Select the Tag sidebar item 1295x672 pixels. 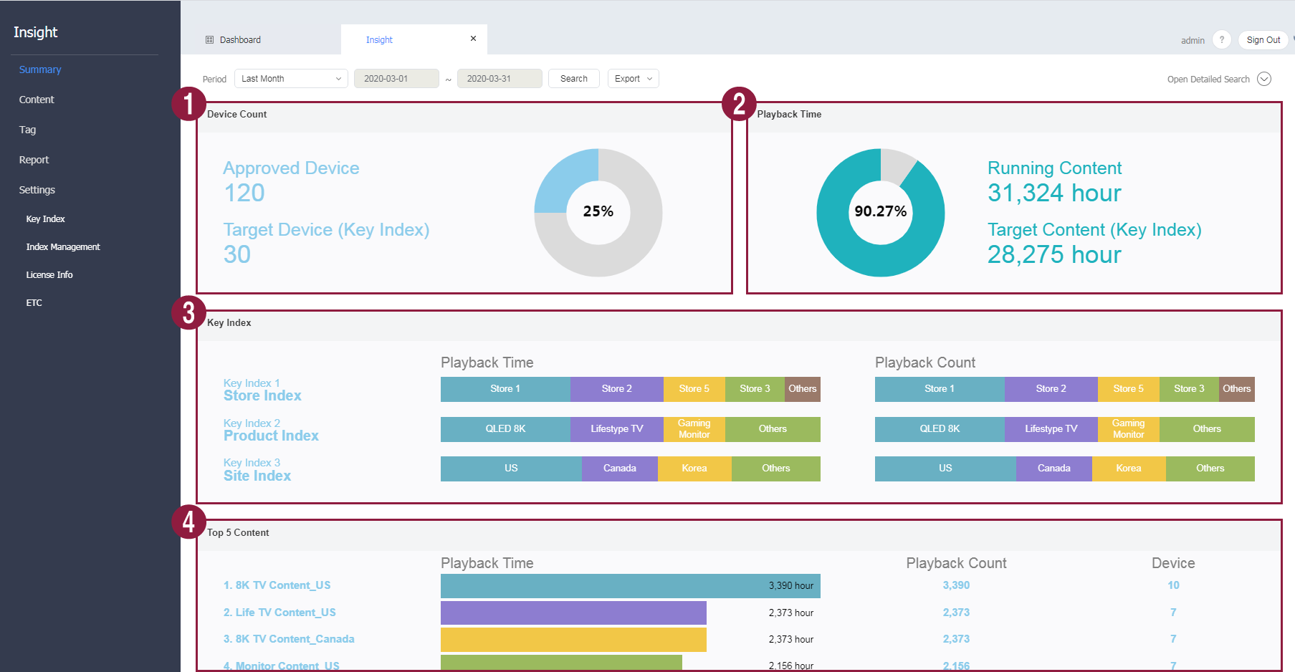pos(27,130)
